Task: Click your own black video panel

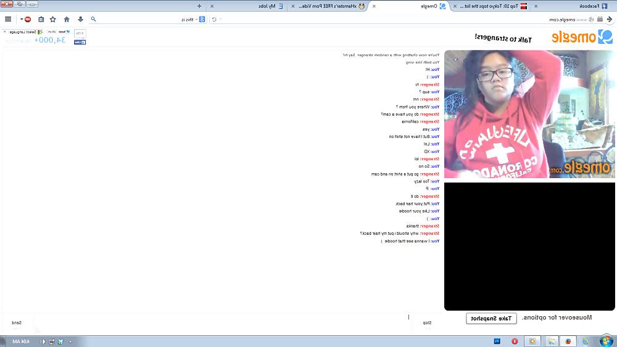Action: pyautogui.click(x=529, y=247)
